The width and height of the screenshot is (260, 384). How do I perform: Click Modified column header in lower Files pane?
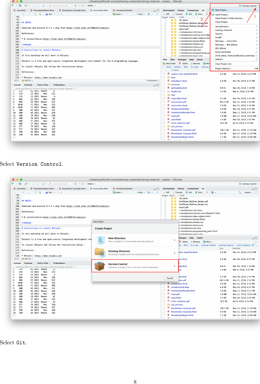click(x=237, y=249)
